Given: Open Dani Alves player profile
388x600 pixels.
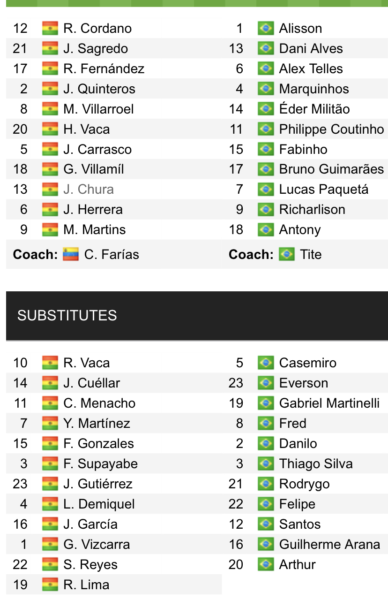Looking at the screenshot, I should 311,48.
